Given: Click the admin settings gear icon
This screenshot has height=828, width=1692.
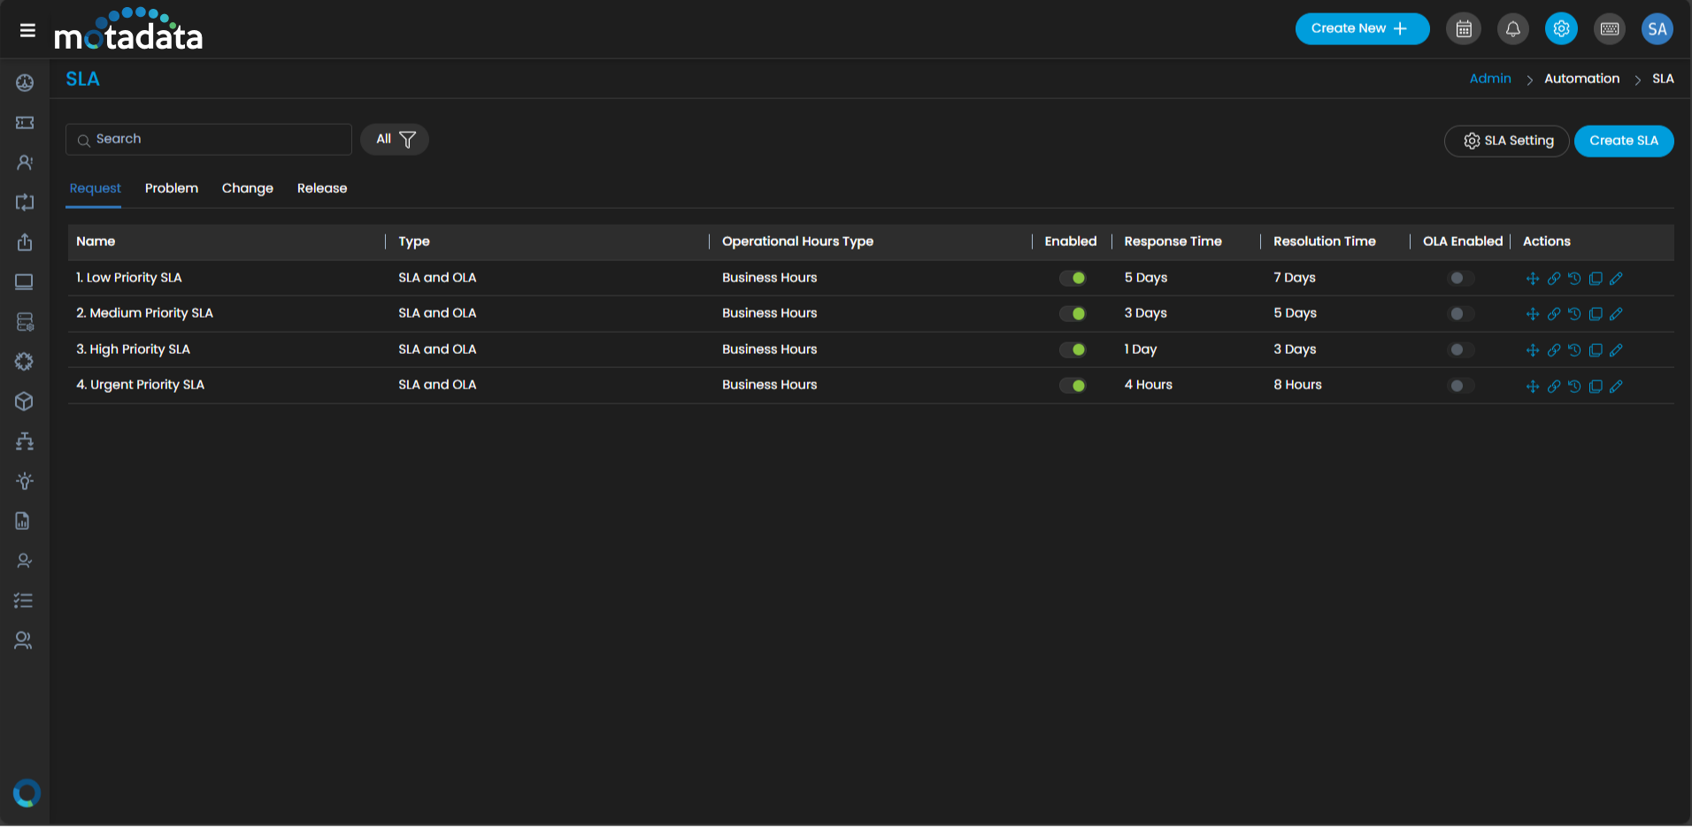Looking at the screenshot, I should [1561, 29].
